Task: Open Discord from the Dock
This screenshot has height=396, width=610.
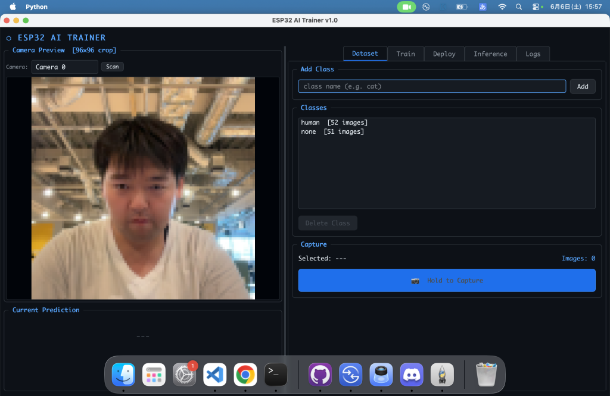Action: [x=412, y=375]
